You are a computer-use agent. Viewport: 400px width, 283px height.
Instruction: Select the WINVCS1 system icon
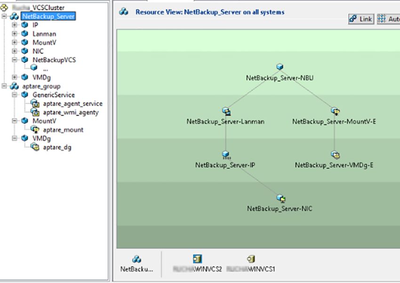[251, 259]
